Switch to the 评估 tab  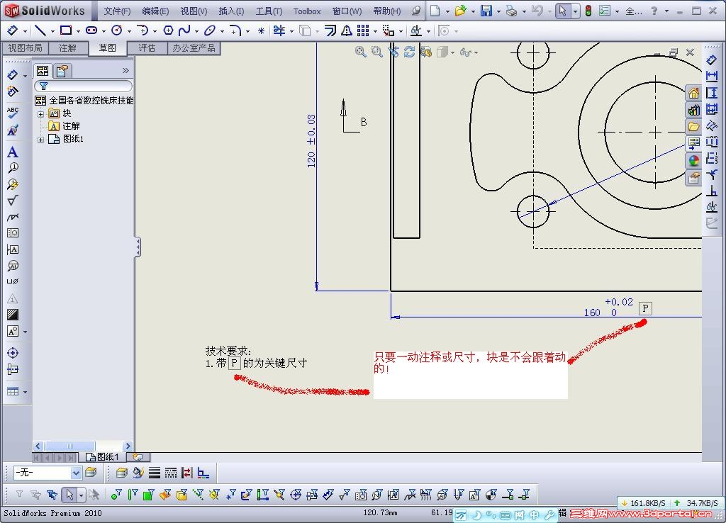147,47
